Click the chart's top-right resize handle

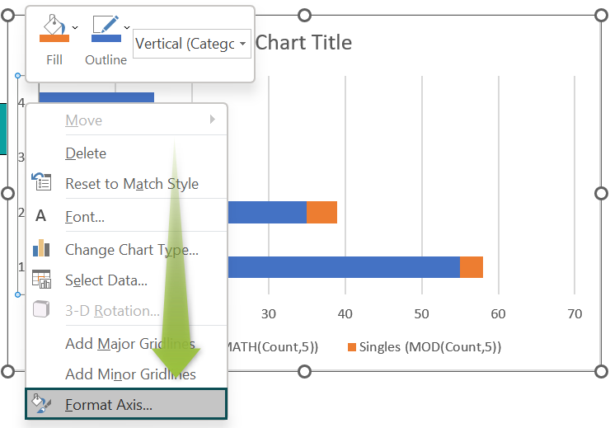[x=600, y=16]
